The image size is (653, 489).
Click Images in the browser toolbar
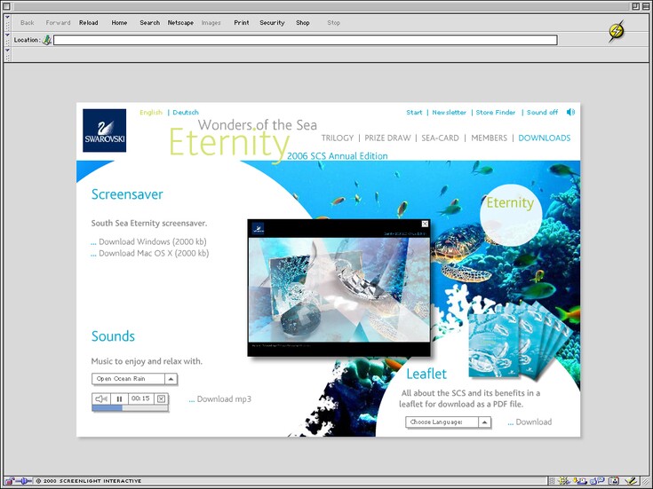[211, 23]
